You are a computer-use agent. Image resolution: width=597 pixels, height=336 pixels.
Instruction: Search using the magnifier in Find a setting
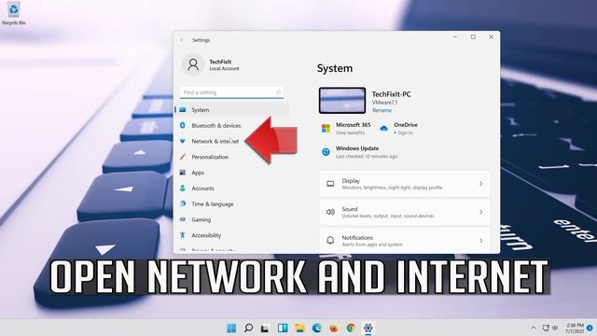[x=278, y=92]
